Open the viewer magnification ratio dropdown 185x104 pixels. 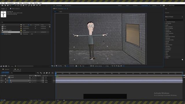coord(61,66)
